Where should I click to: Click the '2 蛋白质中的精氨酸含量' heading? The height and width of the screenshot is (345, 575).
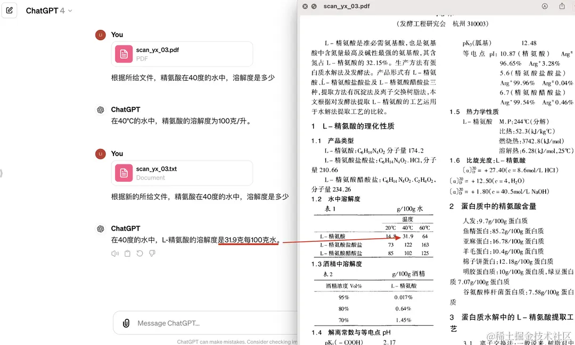(493, 206)
